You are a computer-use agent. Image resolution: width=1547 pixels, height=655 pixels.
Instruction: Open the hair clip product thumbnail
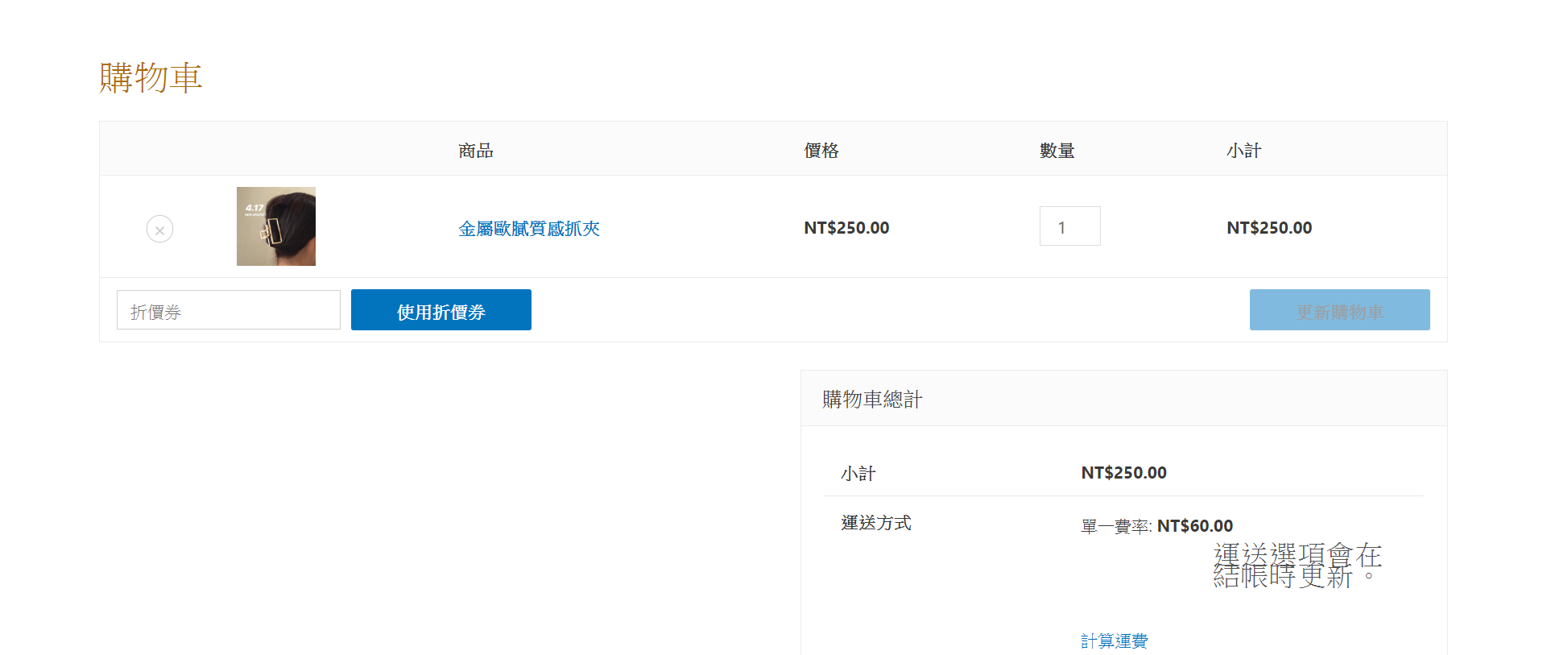coord(275,226)
